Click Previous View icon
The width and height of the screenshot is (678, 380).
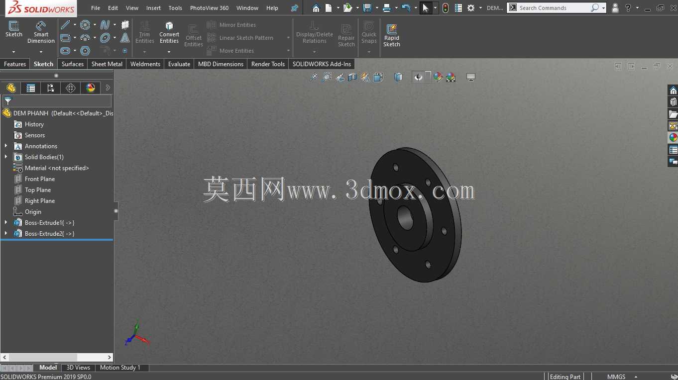point(340,77)
